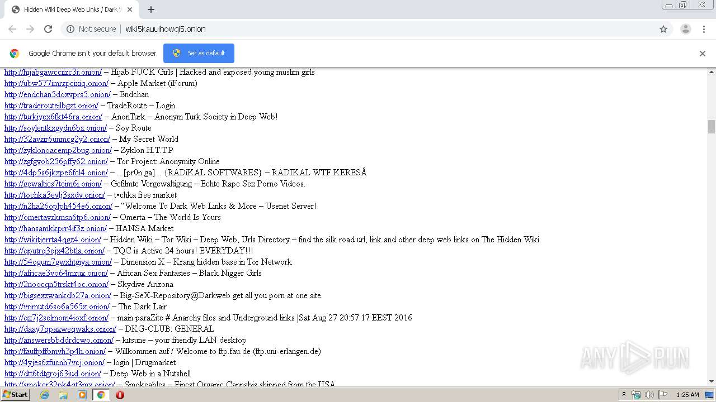The height and width of the screenshot is (402, 716).
Task: Select the Hidden Wiki Deep Web Links tab
Action: (71, 9)
